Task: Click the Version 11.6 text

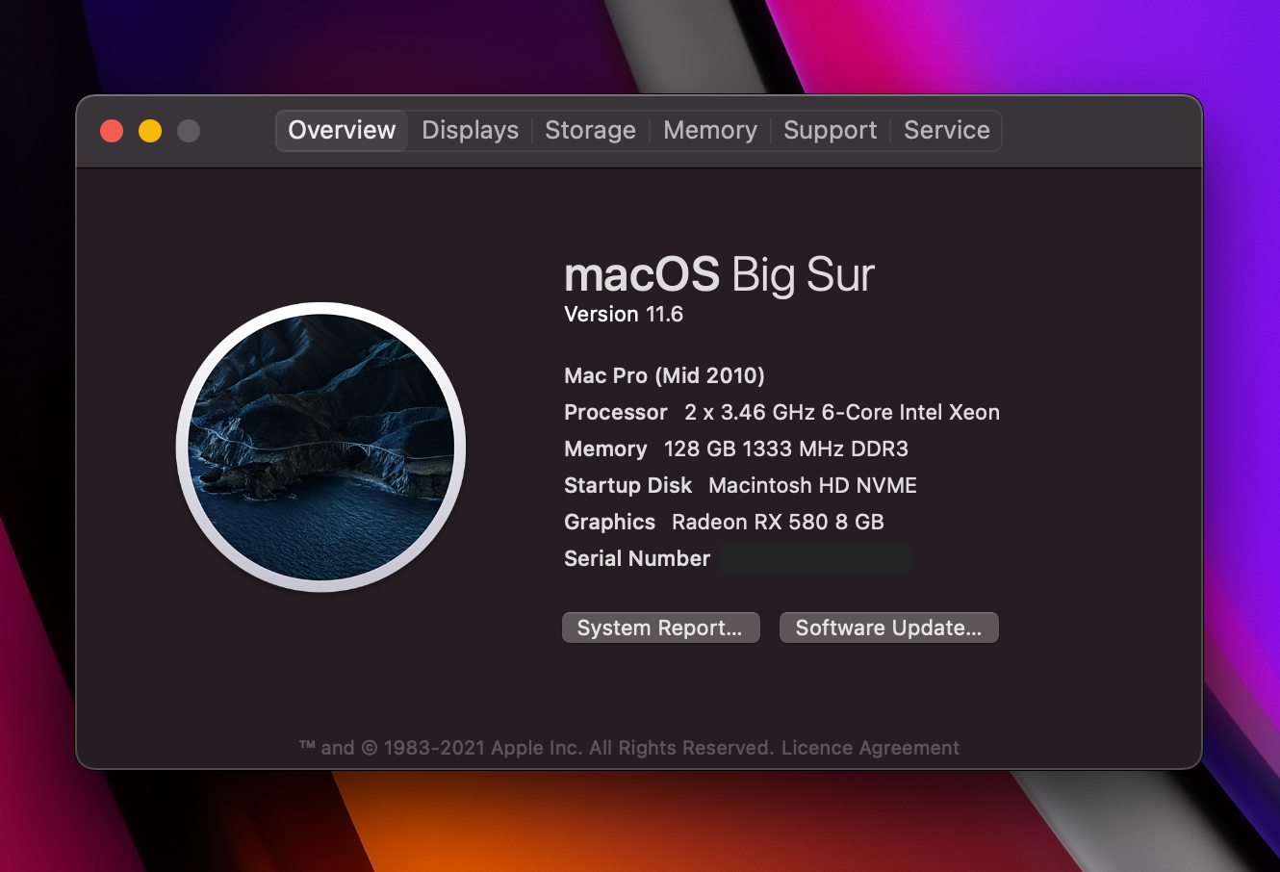Action: tap(624, 315)
